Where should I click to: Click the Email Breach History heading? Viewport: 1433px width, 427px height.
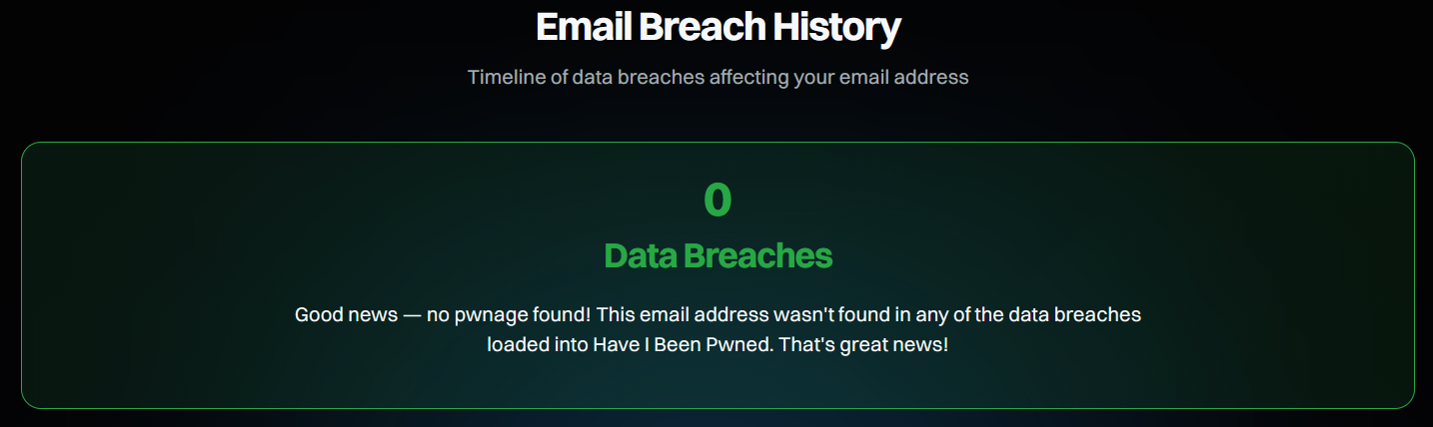pos(717,27)
